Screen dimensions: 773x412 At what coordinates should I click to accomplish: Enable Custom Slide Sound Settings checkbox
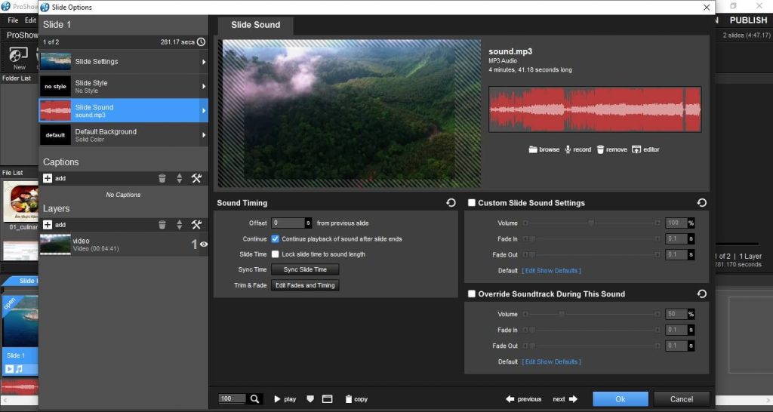coord(471,203)
